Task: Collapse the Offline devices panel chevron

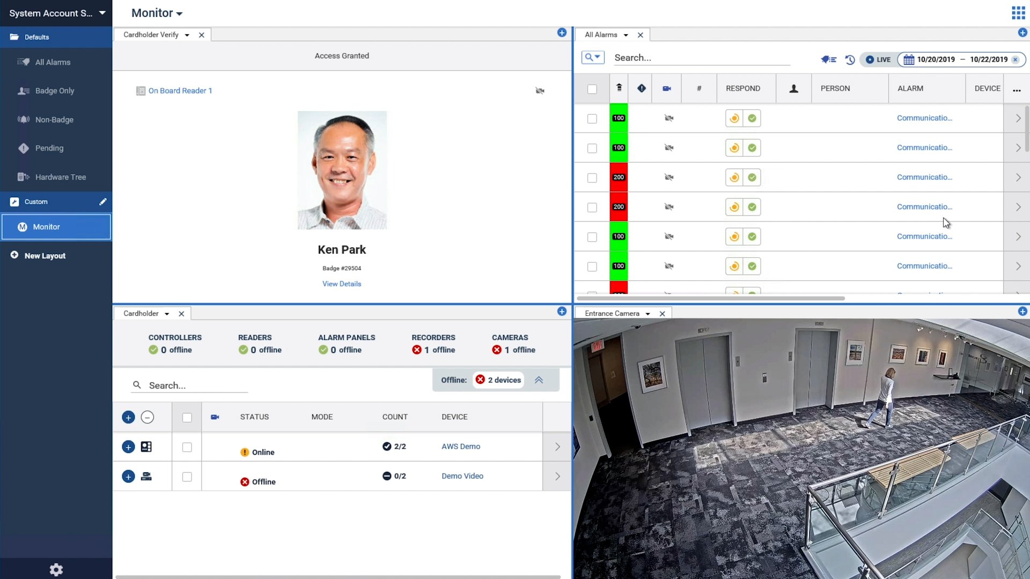Action: [539, 380]
